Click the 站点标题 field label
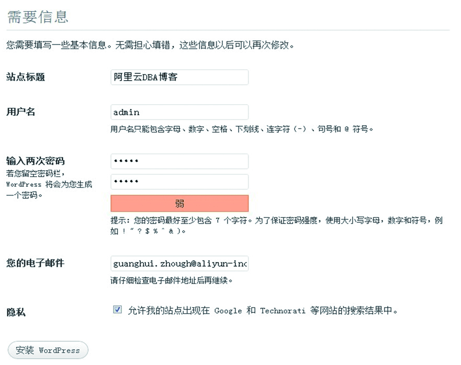 point(26,77)
